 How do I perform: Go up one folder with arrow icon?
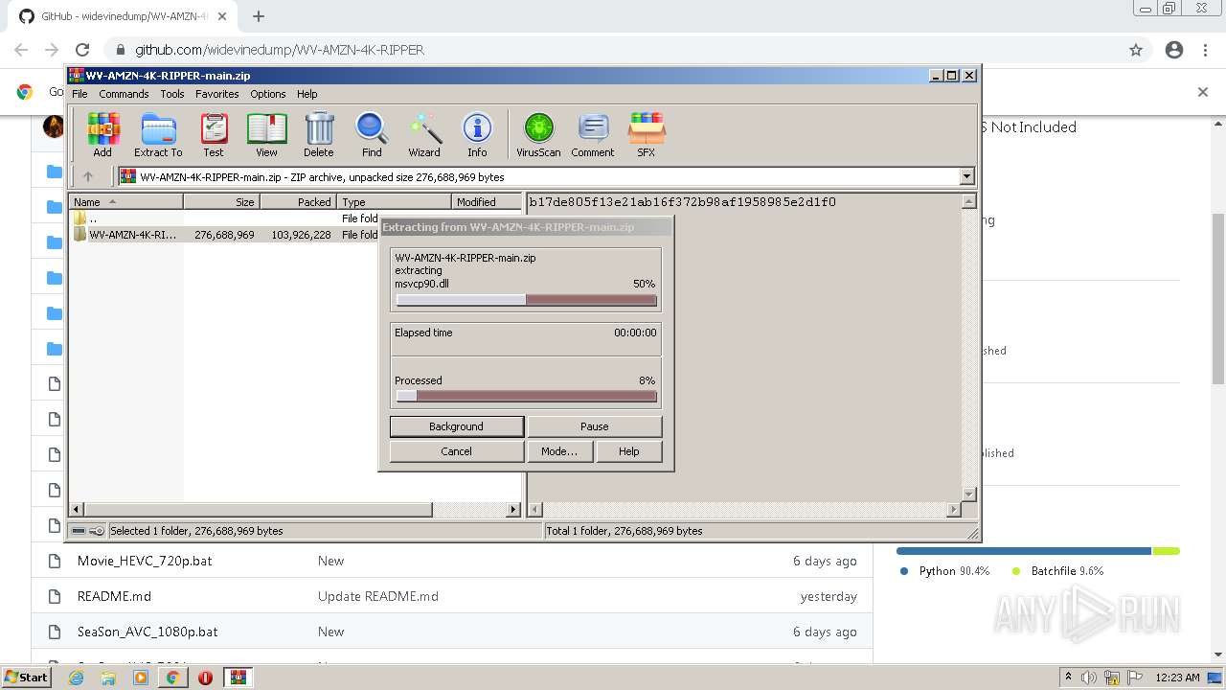click(x=88, y=176)
